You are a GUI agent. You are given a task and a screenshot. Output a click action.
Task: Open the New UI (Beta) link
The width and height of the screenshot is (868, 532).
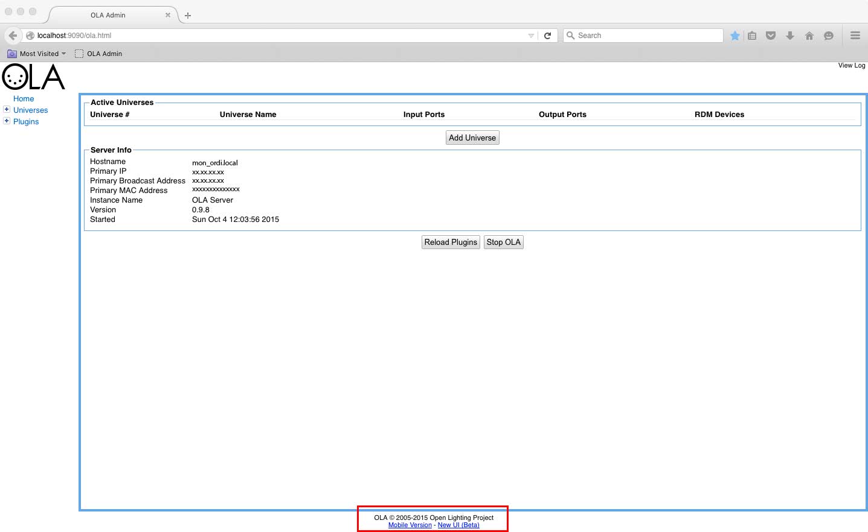pyautogui.click(x=458, y=525)
